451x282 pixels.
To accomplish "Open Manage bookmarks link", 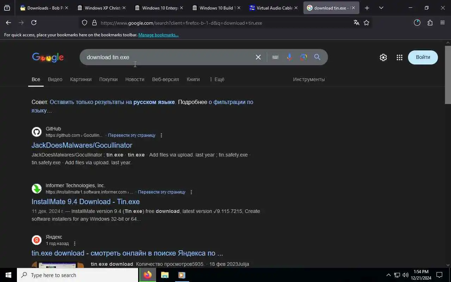I will (x=159, y=35).
